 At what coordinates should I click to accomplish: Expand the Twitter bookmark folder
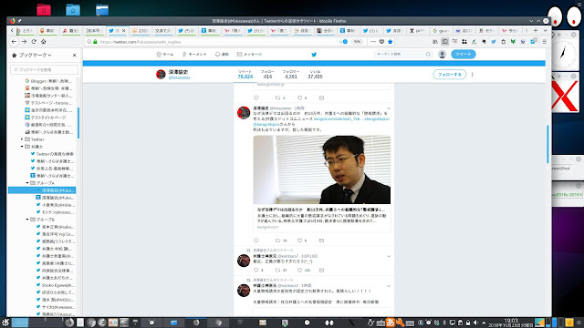click(22, 139)
